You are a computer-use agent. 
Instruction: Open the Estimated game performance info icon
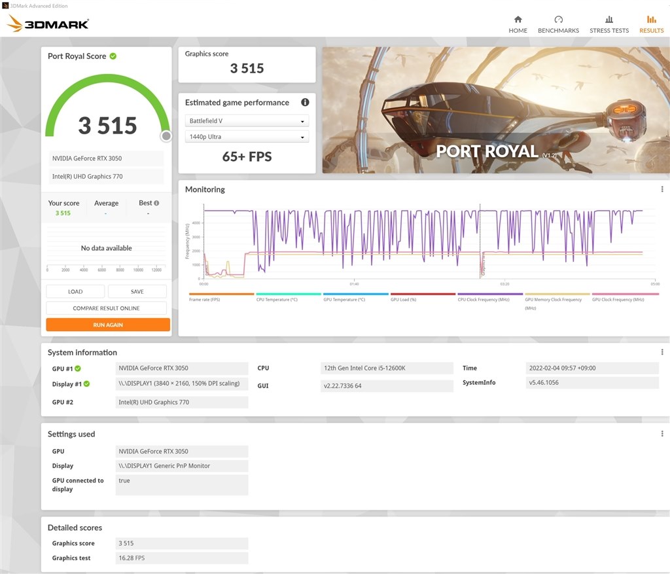305,102
